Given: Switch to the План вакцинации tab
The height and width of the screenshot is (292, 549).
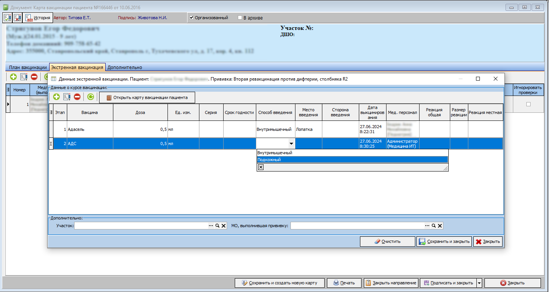Looking at the screenshot, I should pos(28,68).
